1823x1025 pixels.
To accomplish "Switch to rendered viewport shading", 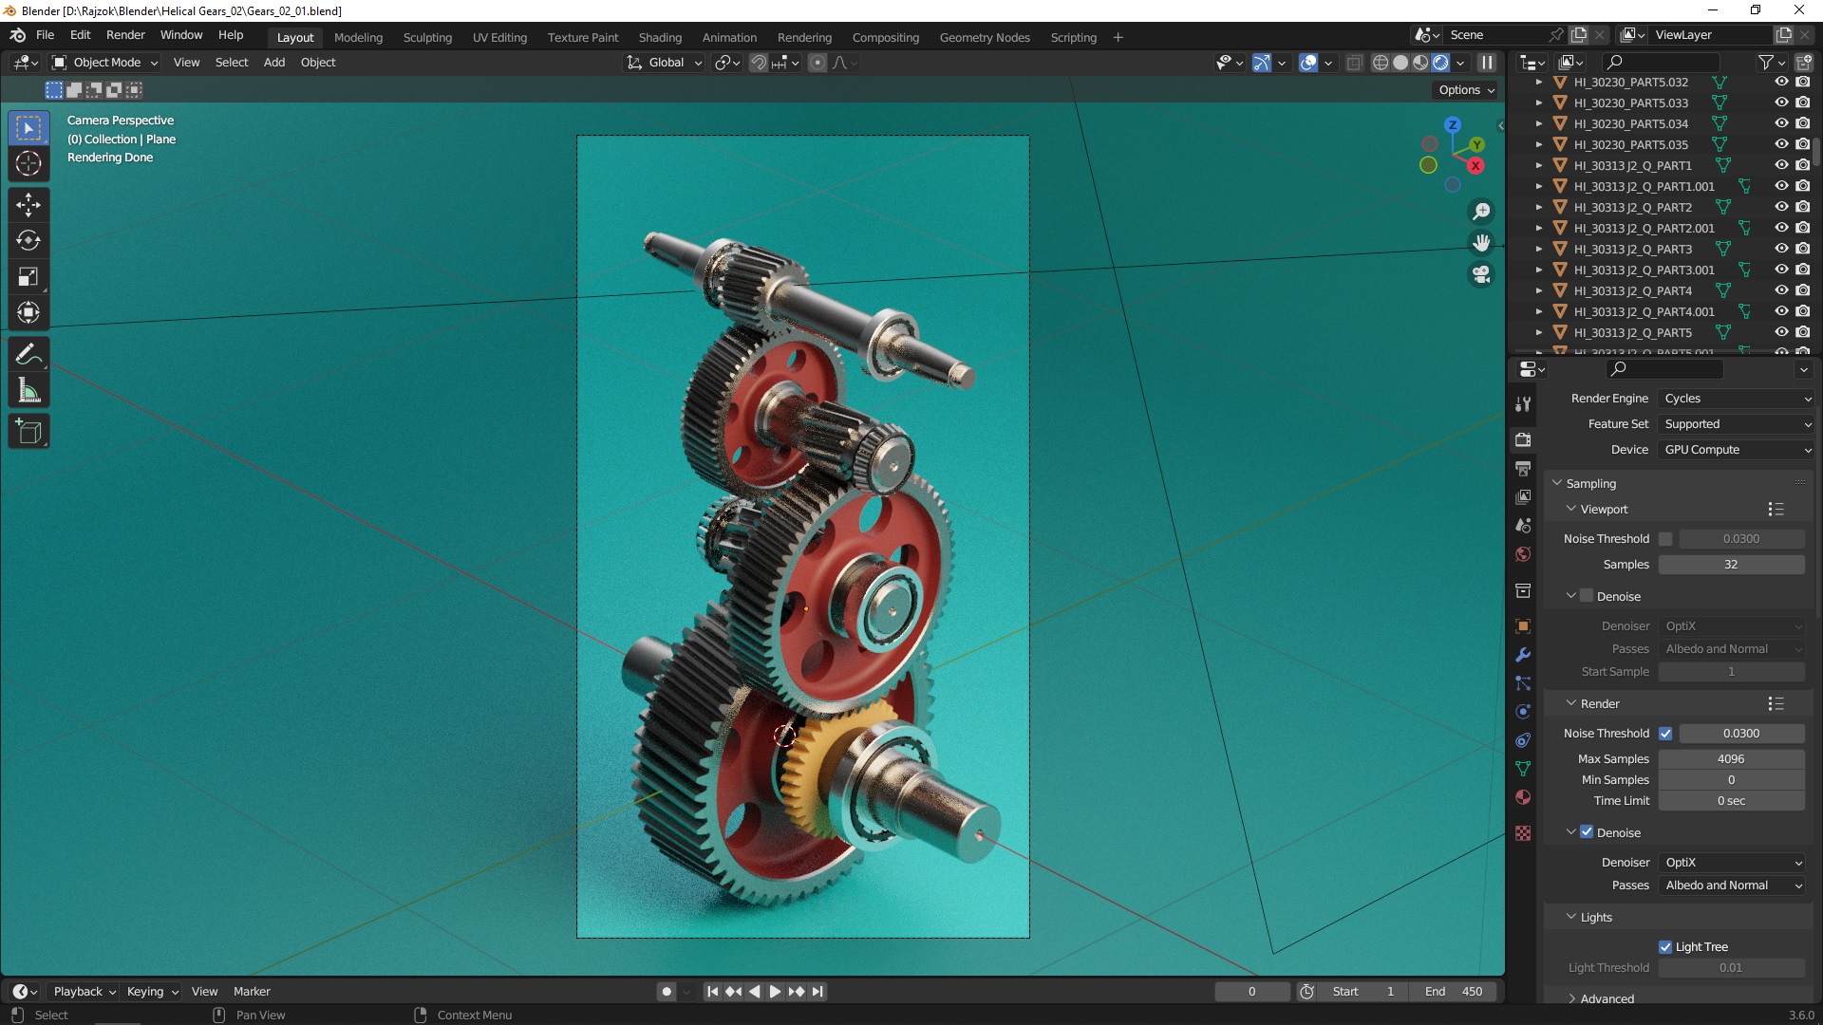I will tap(1440, 63).
